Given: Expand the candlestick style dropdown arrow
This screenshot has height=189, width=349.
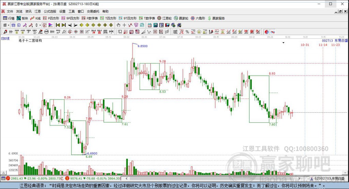Looking at the screenshot, I should [x=40, y=25].
